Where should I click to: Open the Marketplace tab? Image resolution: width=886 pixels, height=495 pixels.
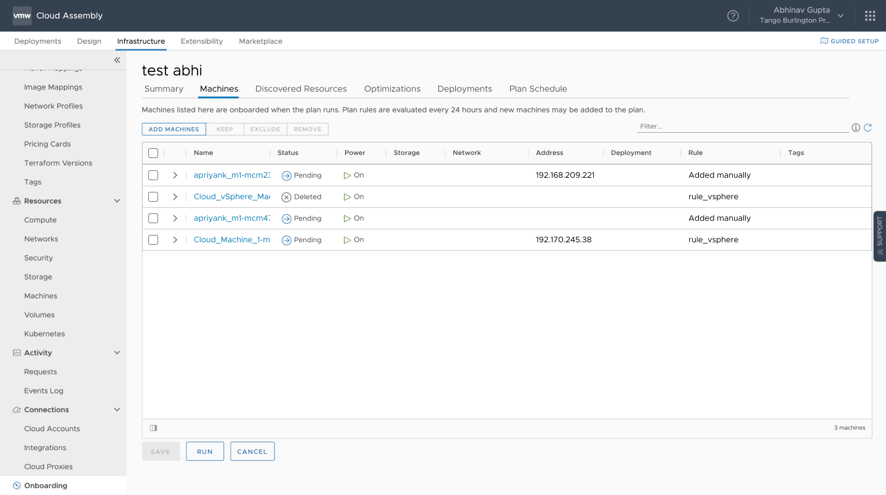click(x=261, y=41)
